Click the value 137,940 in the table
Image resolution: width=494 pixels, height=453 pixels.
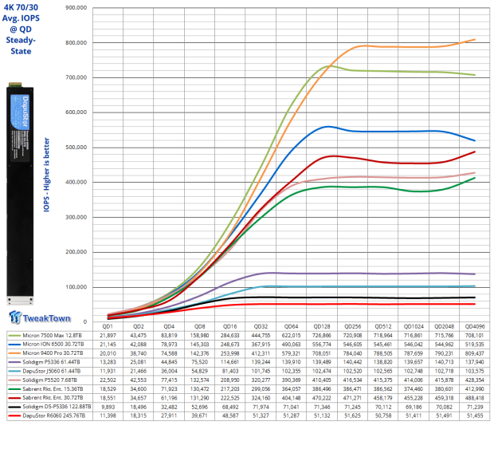475,362
